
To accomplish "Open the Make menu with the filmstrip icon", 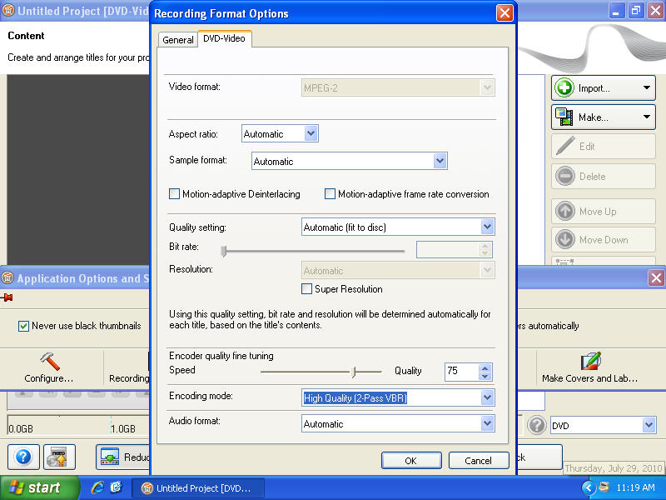I will (603, 117).
